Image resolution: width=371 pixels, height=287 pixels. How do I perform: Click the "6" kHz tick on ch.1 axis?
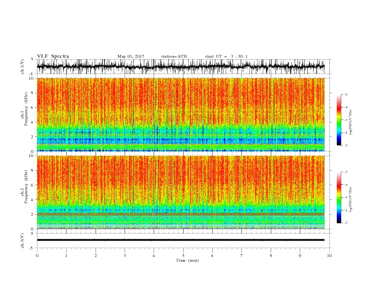click(33, 108)
